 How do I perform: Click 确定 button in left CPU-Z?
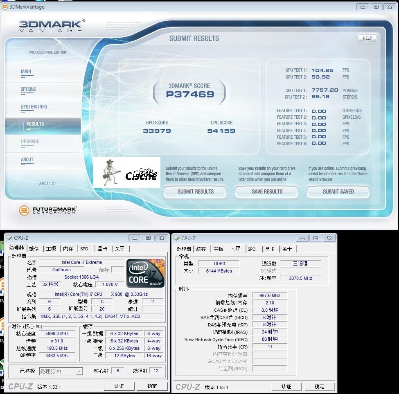pyautogui.click(x=152, y=386)
